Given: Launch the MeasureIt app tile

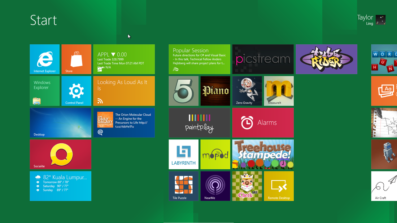Looking at the screenshot, I should [279, 91].
